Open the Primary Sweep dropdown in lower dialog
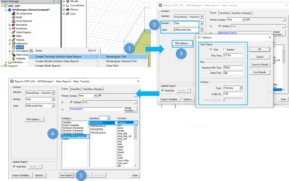This screenshot has height=181, width=289. pyautogui.click(x=95, y=96)
